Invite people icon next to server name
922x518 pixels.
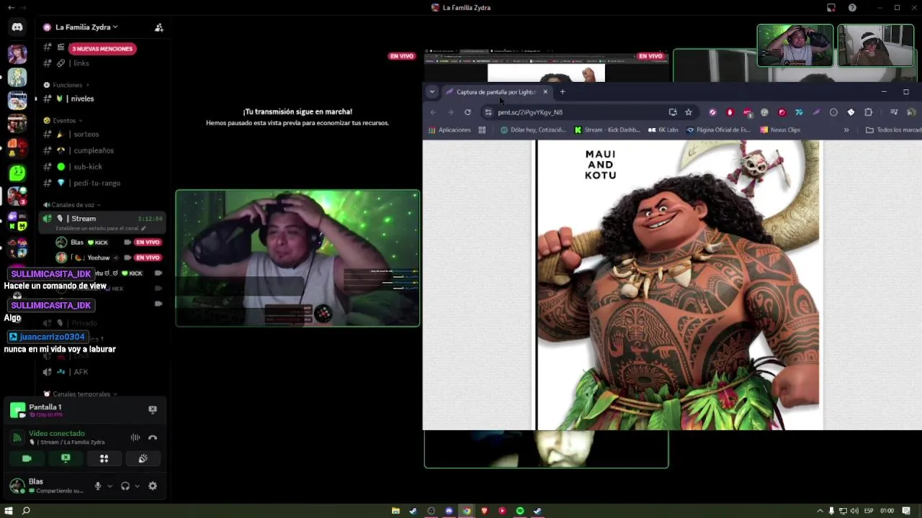pyautogui.click(x=159, y=27)
